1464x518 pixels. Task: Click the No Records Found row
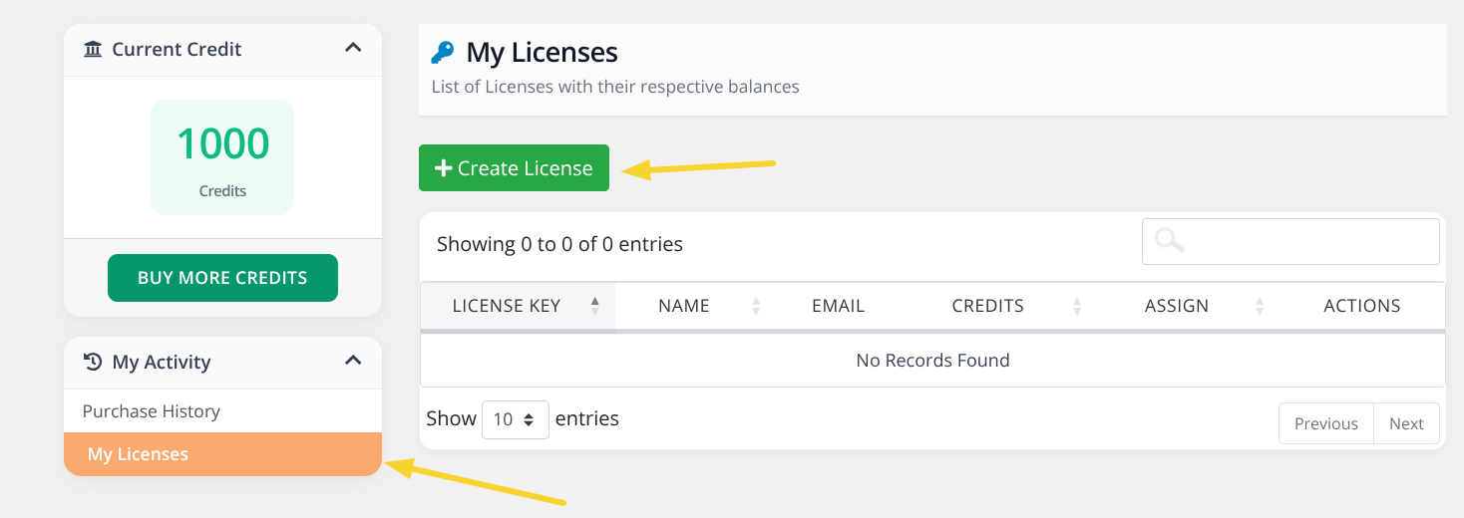pos(932,361)
